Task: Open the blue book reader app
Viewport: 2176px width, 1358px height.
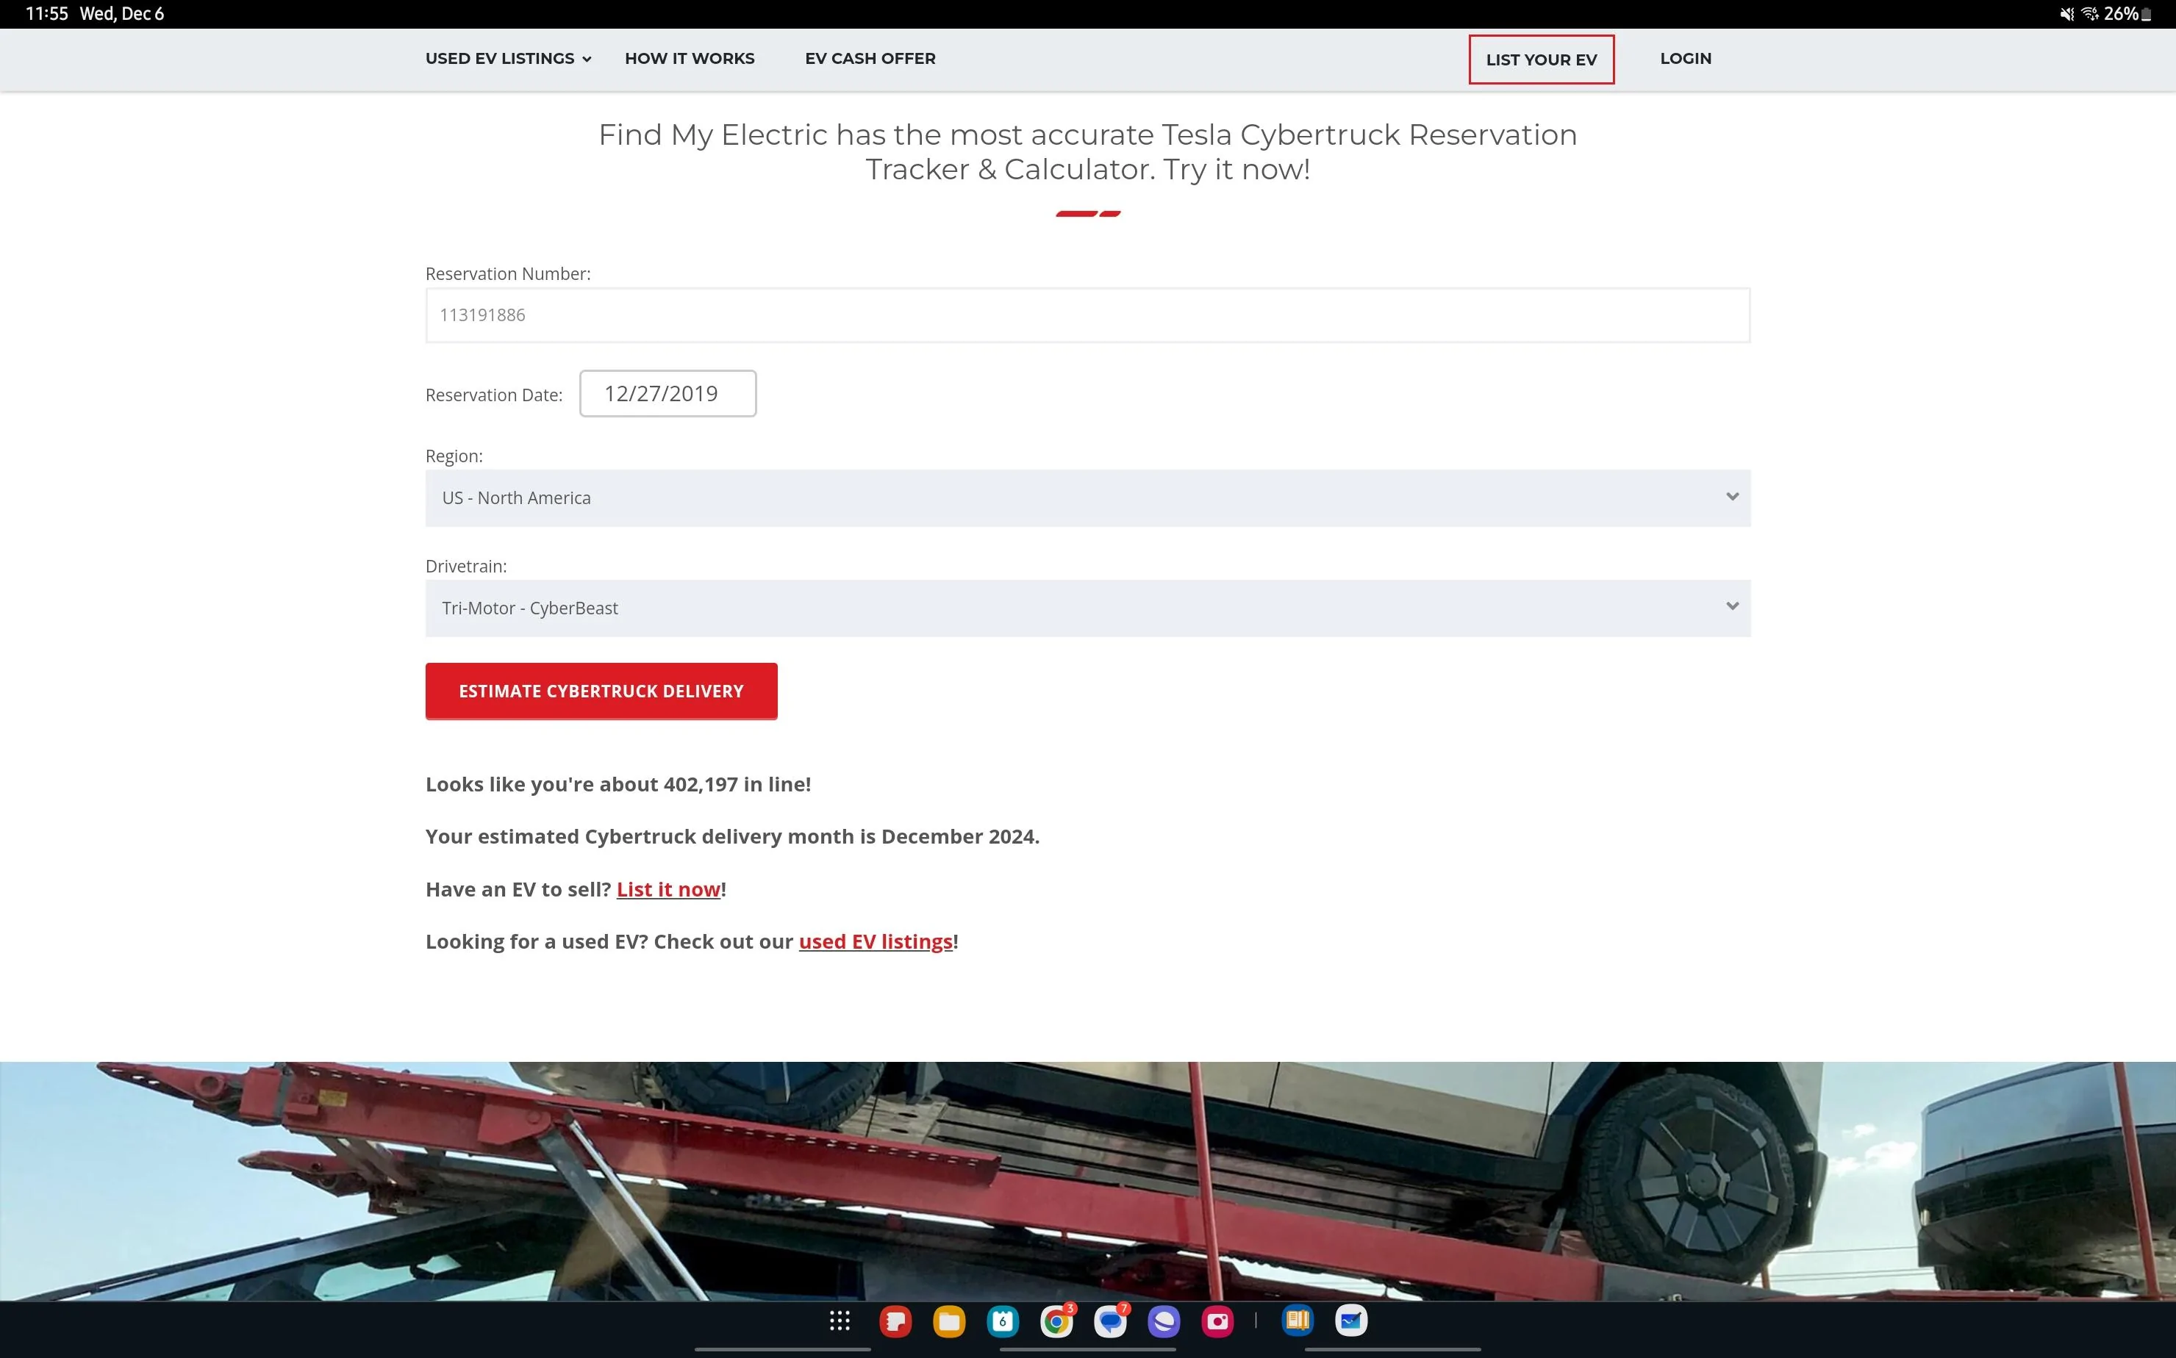Action: (1298, 1321)
